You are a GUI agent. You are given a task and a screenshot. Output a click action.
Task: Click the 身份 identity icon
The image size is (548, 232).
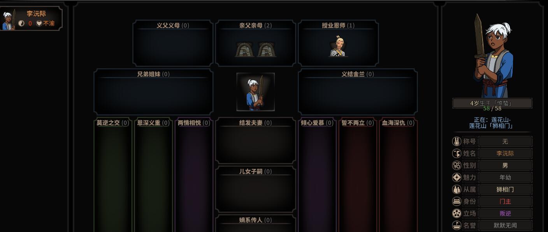click(x=457, y=202)
